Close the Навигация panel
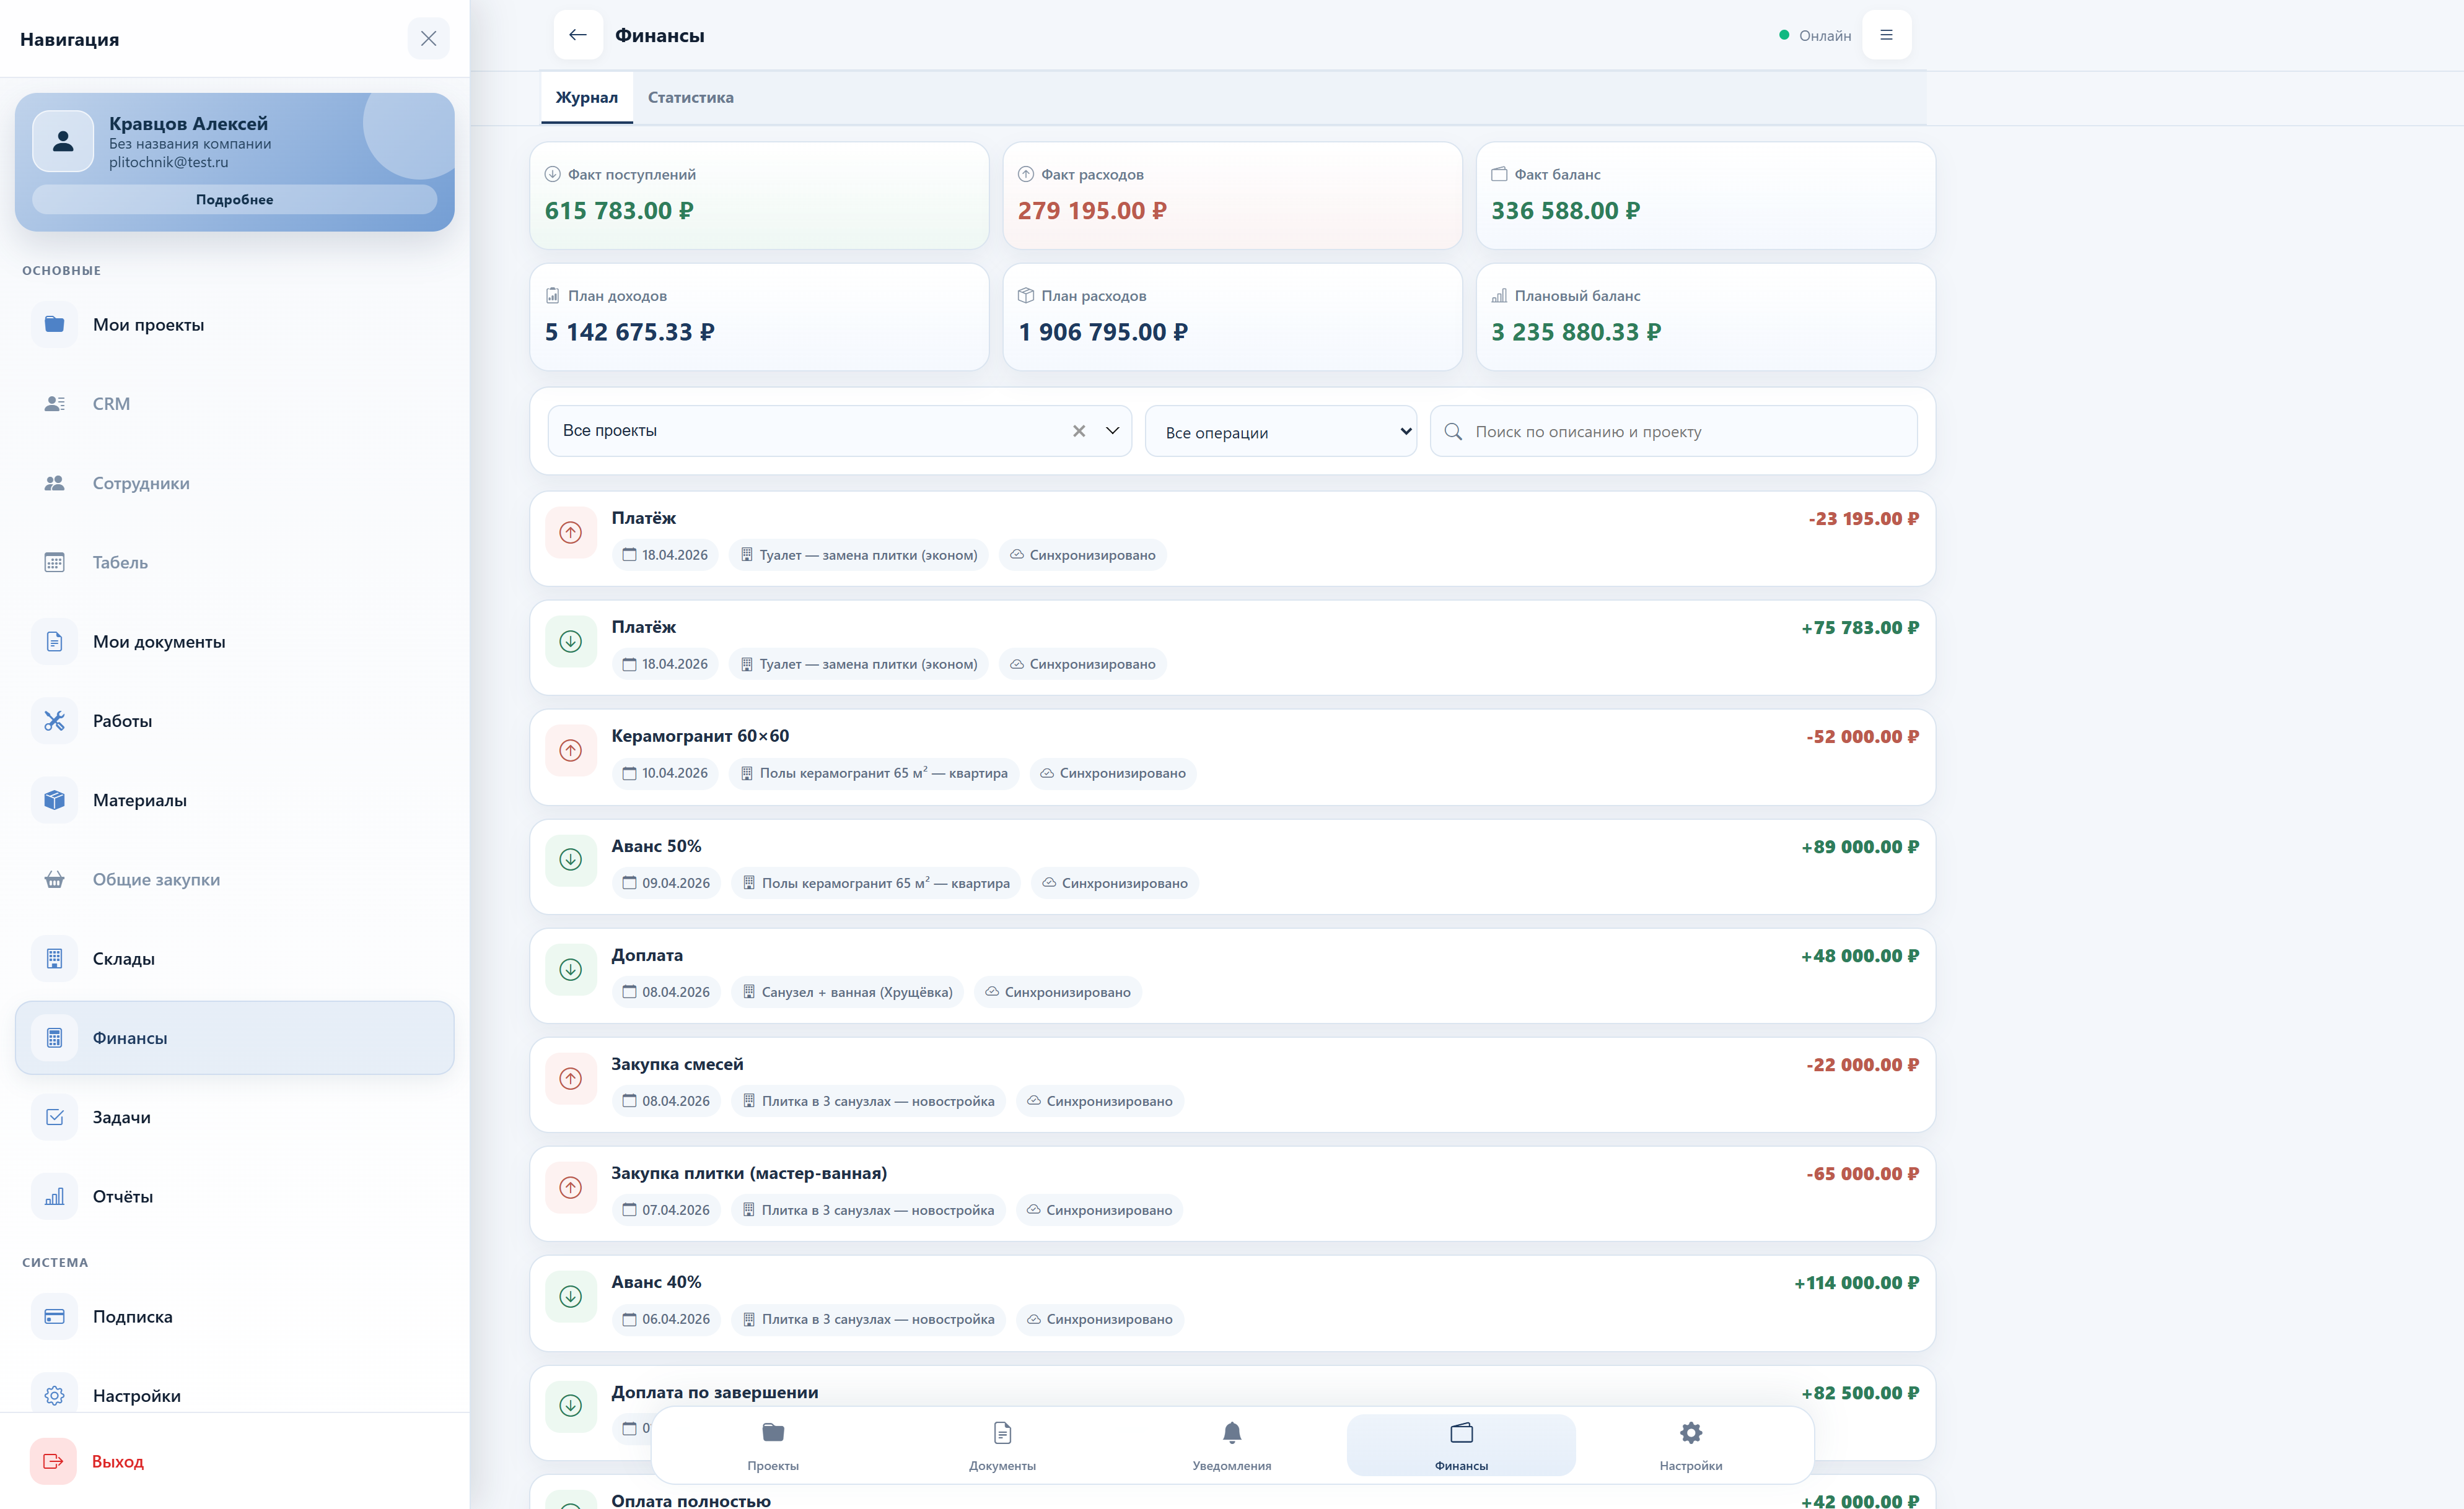Image resolution: width=2464 pixels, height=1509 pixels. pyautogui.click(x=428, y=39)
